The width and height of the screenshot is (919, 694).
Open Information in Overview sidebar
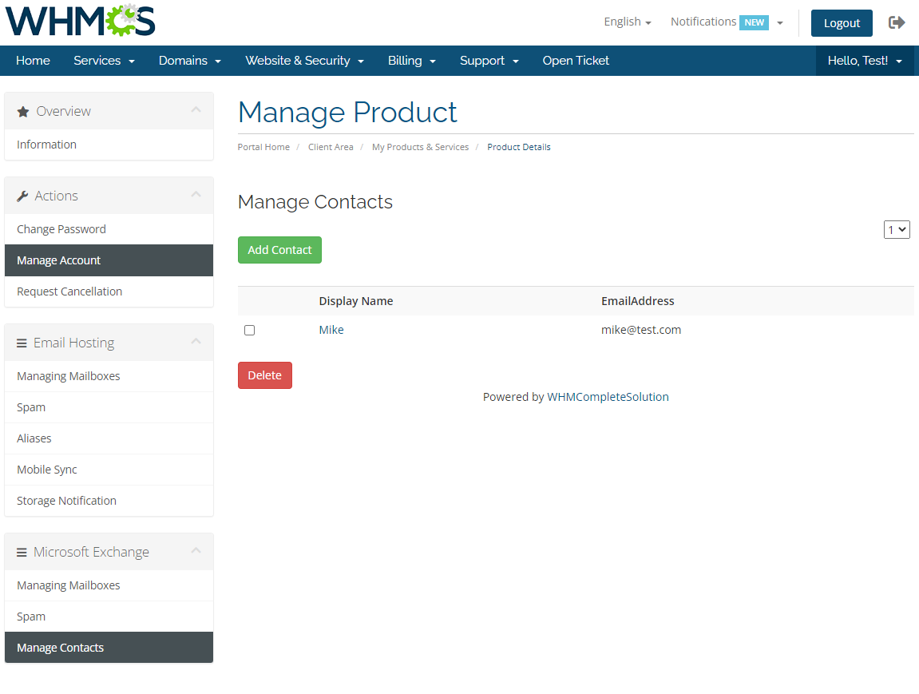coord(109,145)
